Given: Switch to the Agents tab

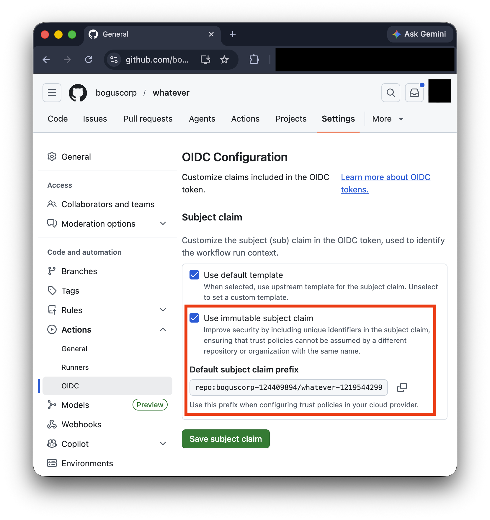Looking at the screenshot, I should [x=202, y=119].
